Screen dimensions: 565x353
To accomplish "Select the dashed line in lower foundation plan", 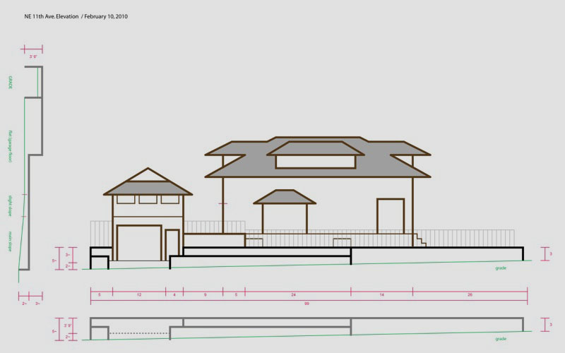I will (x=138, y=333).
